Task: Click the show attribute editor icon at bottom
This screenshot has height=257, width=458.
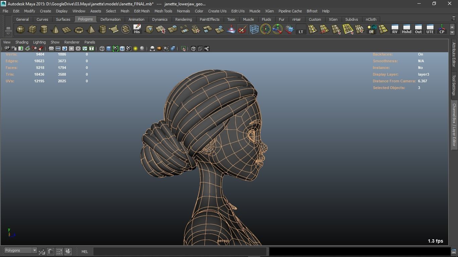Action: [51, 251]
